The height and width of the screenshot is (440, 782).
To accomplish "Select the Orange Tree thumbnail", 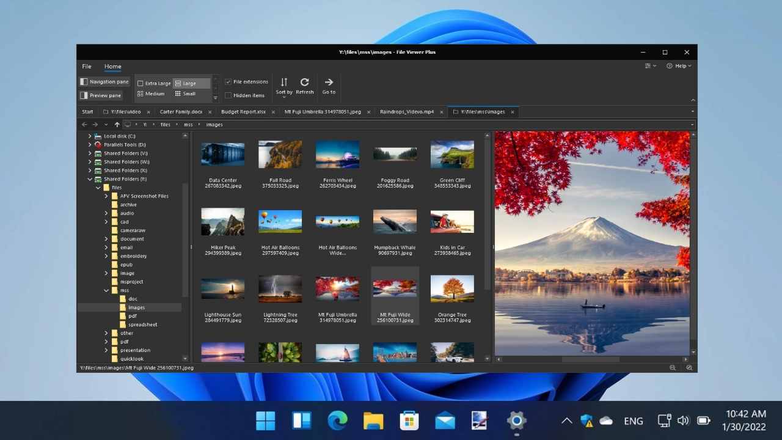I will (452, 288).
